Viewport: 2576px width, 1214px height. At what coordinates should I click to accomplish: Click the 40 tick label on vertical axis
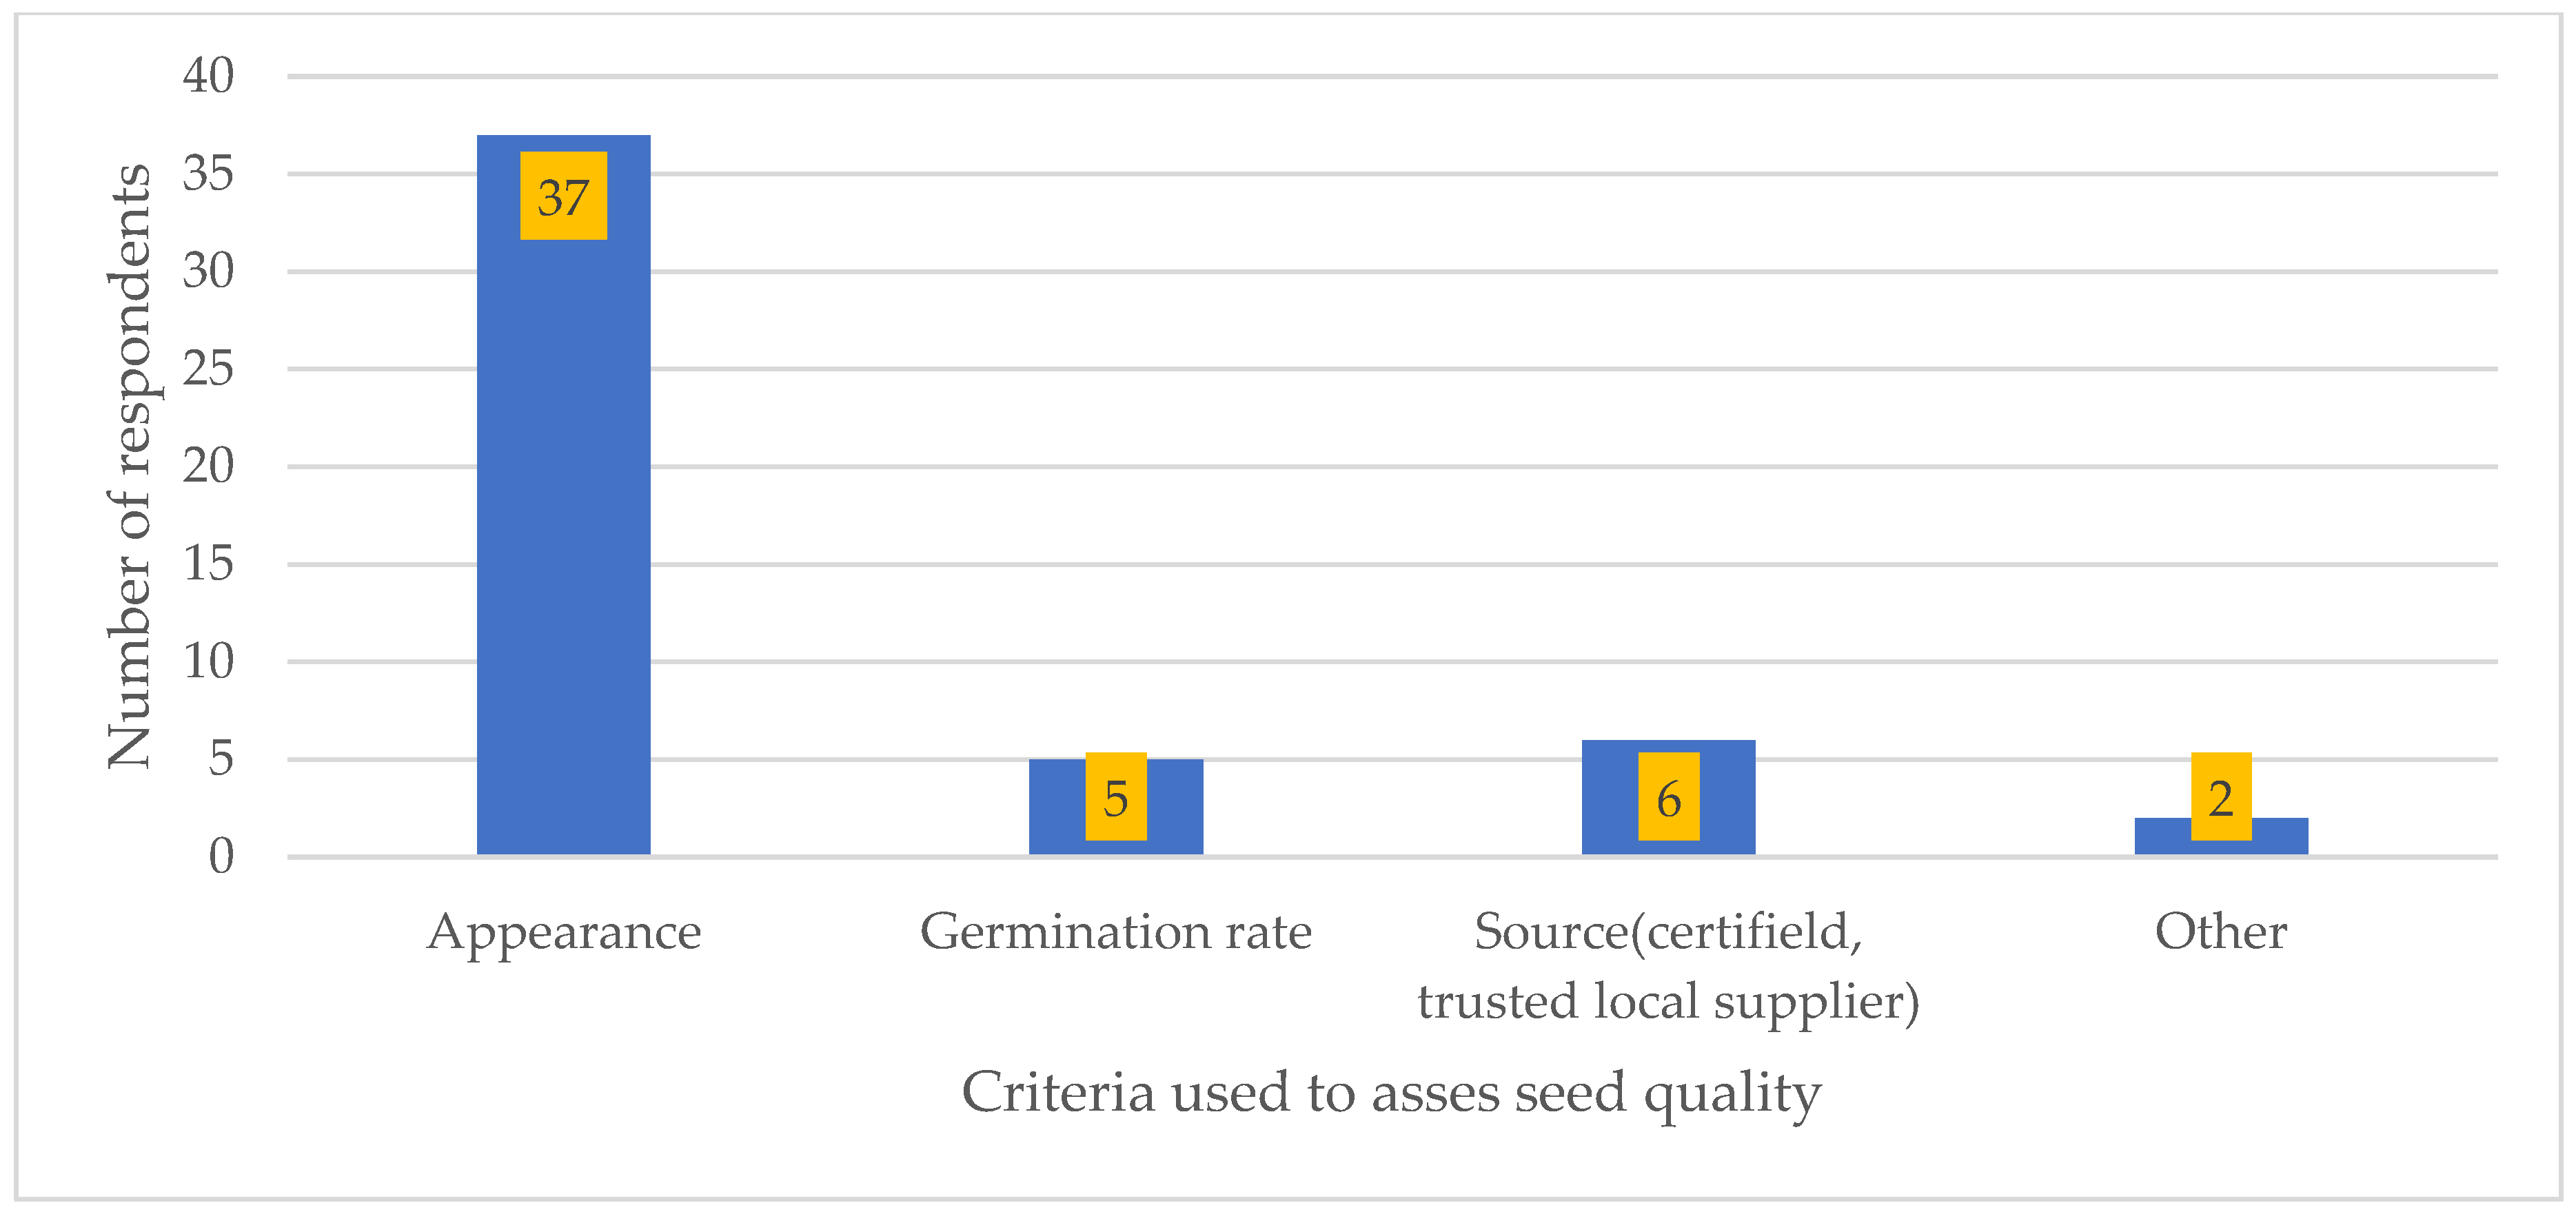pos(208,76)
